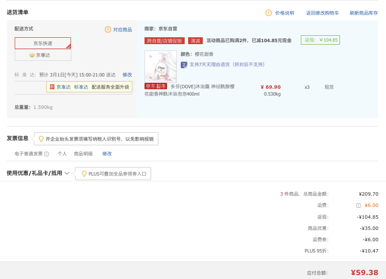Screen dimensions: 386x279
Task: Click the product price ¥ 69.90
Action: (270, 87)
